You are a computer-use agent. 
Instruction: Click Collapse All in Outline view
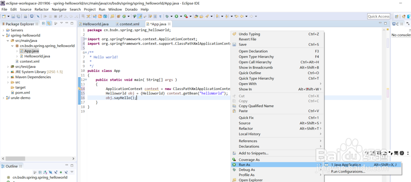point(40,172)
